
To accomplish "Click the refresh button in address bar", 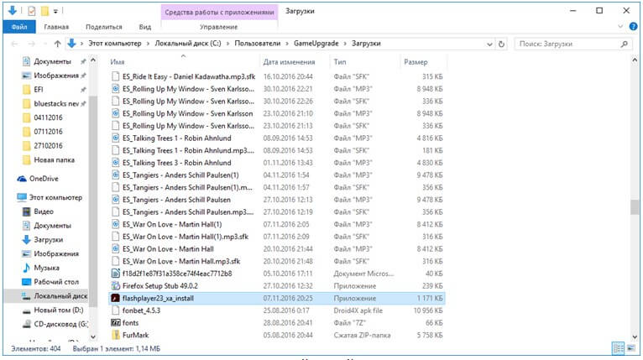I will pos(502,43).
